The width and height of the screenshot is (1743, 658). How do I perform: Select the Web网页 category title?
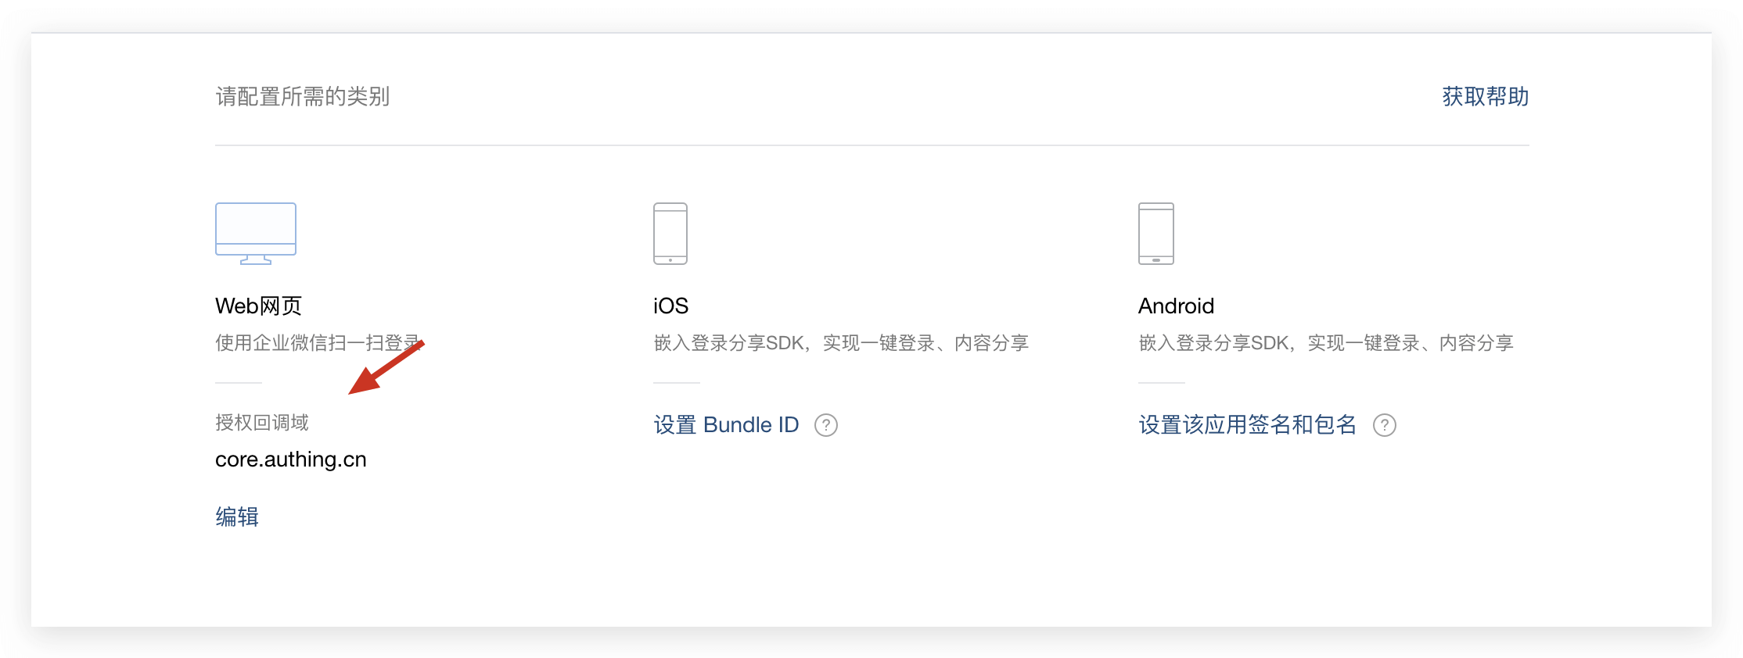point(258,306)
